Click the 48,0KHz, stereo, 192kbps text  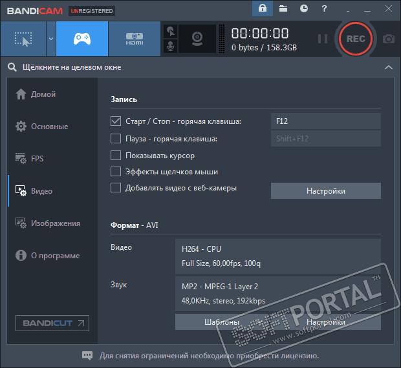pos(223,301)
